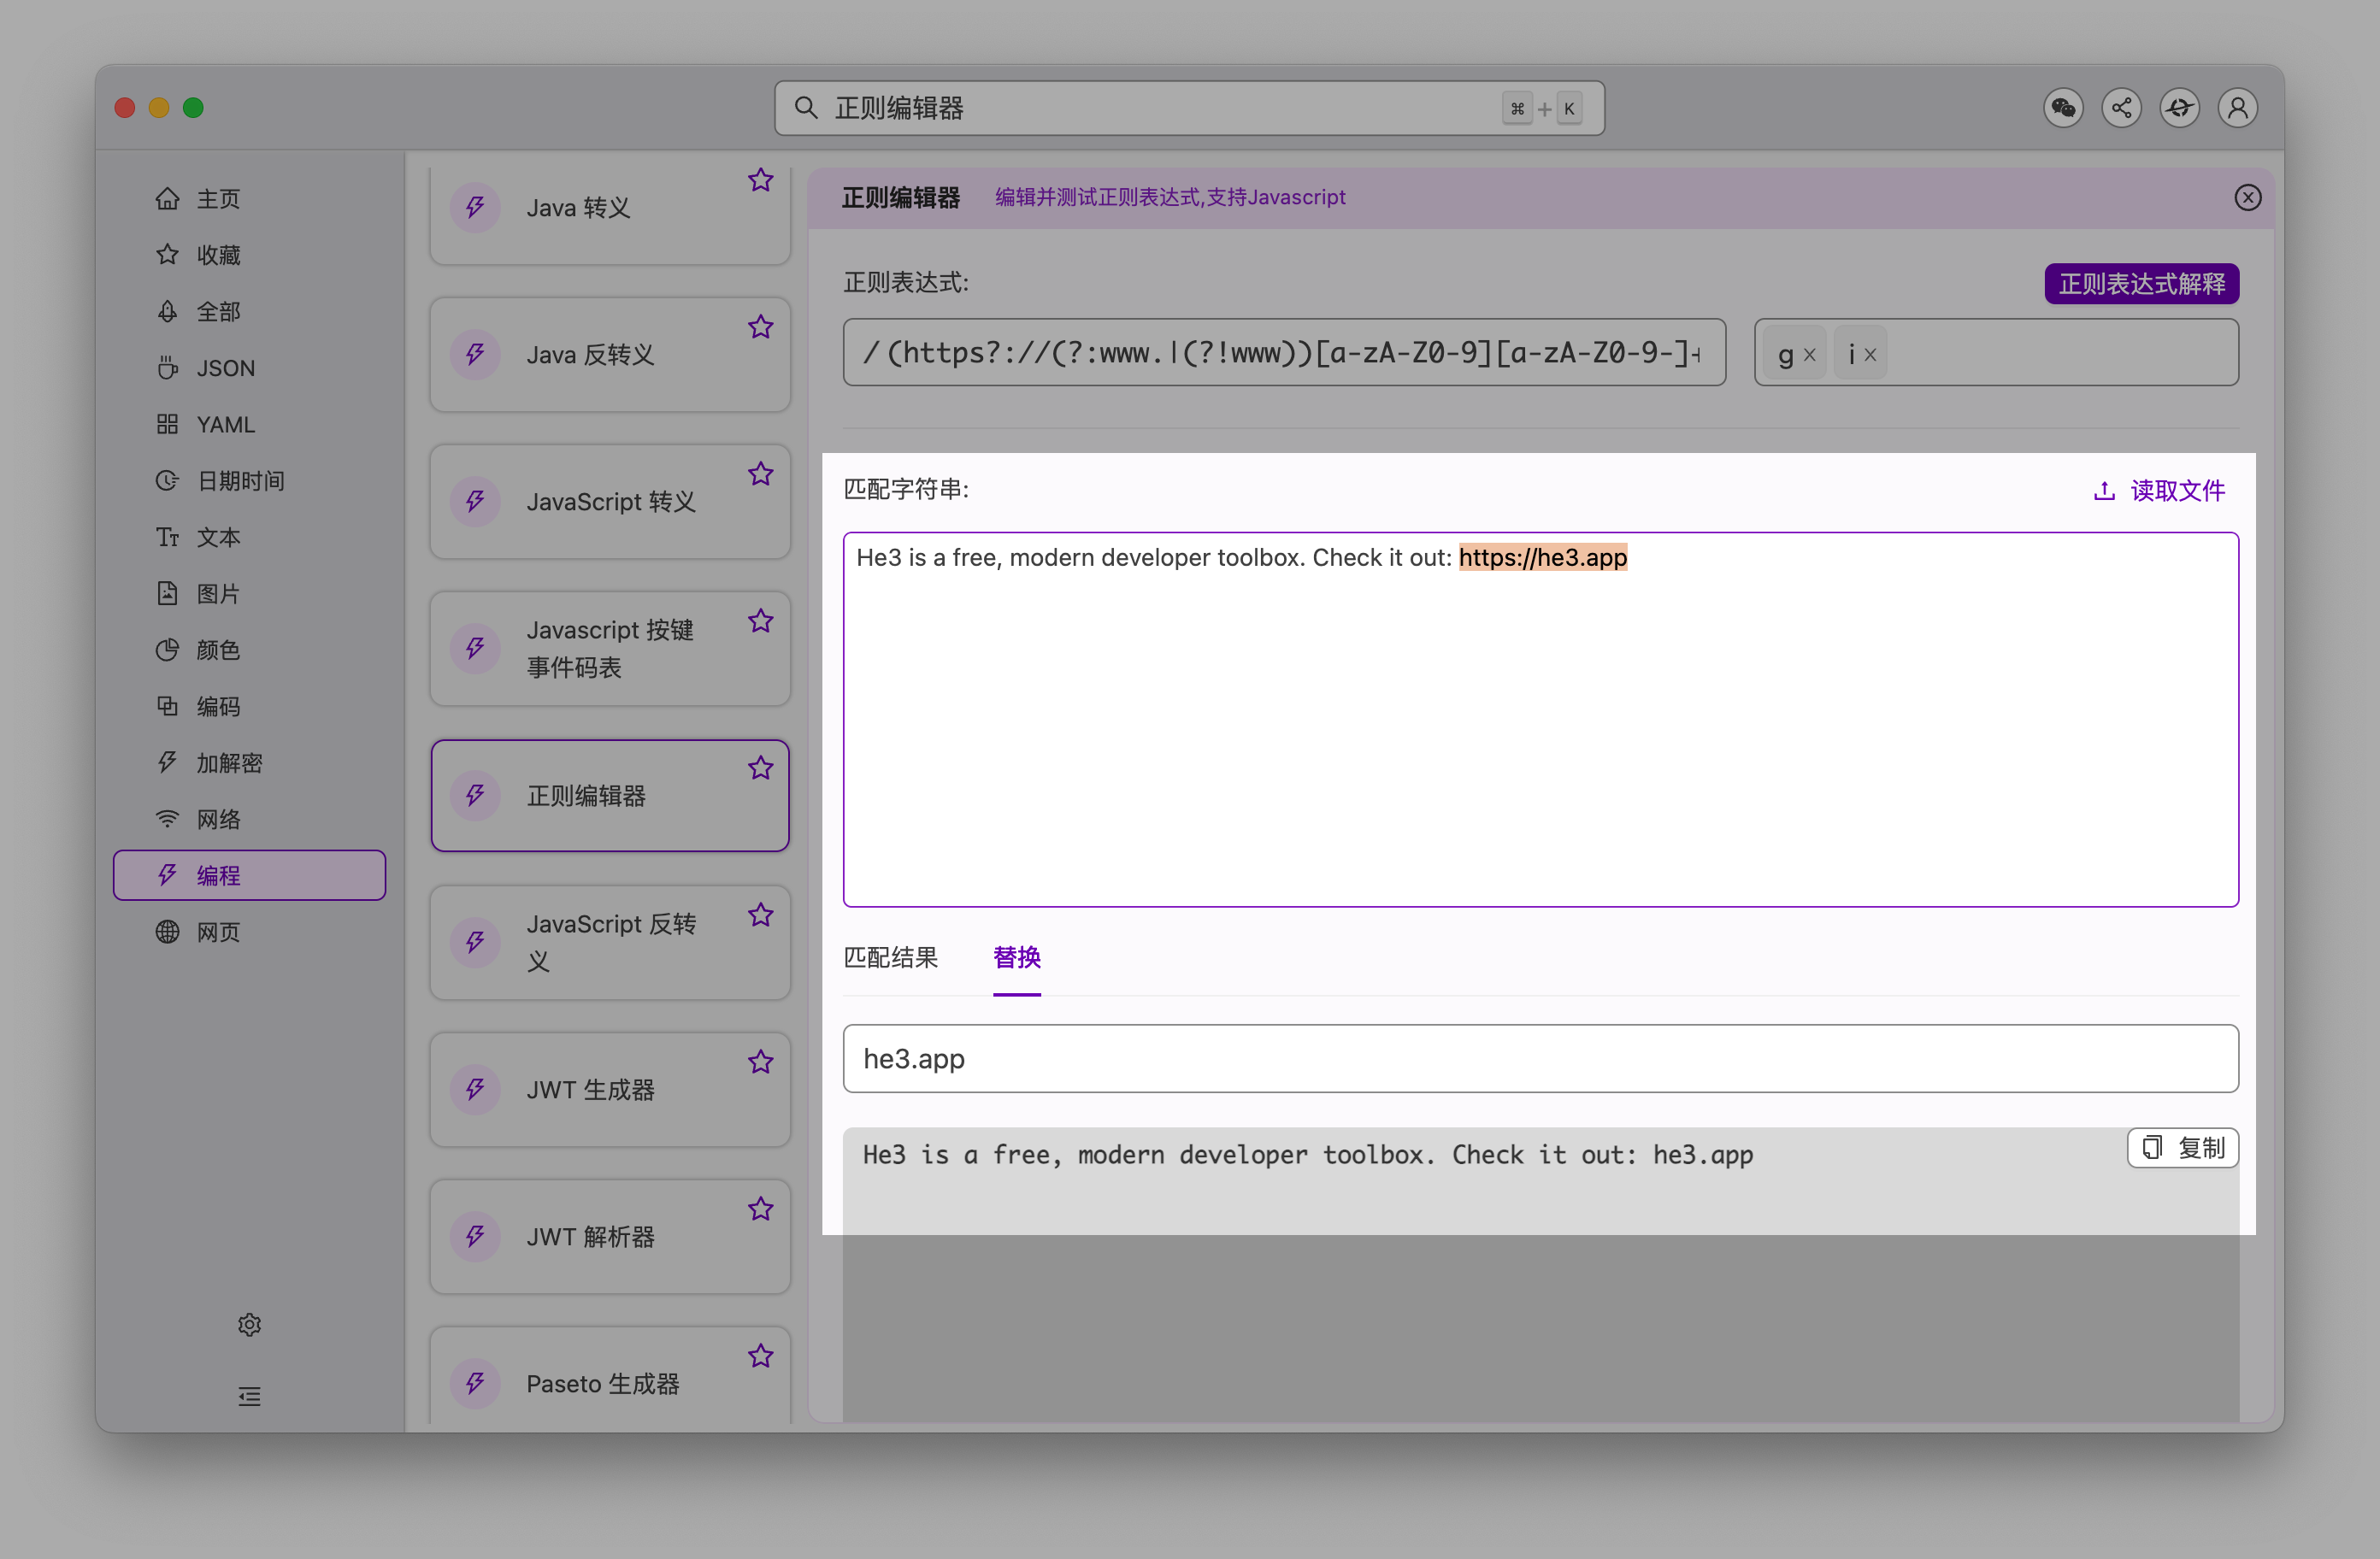Open Javascript 按键事件码表 tool card

click(610, 649)
